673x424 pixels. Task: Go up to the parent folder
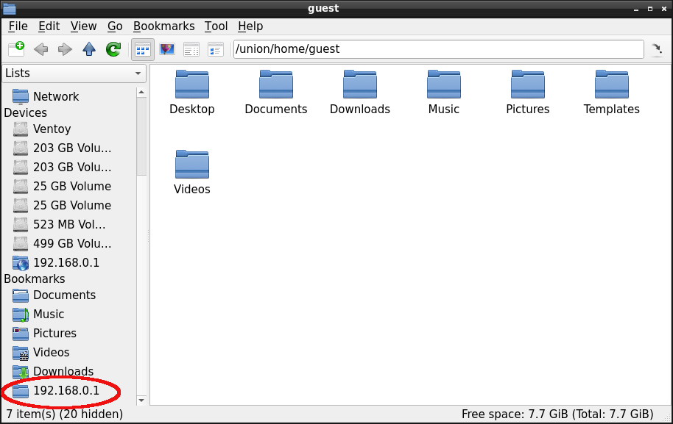pos(89,49)
